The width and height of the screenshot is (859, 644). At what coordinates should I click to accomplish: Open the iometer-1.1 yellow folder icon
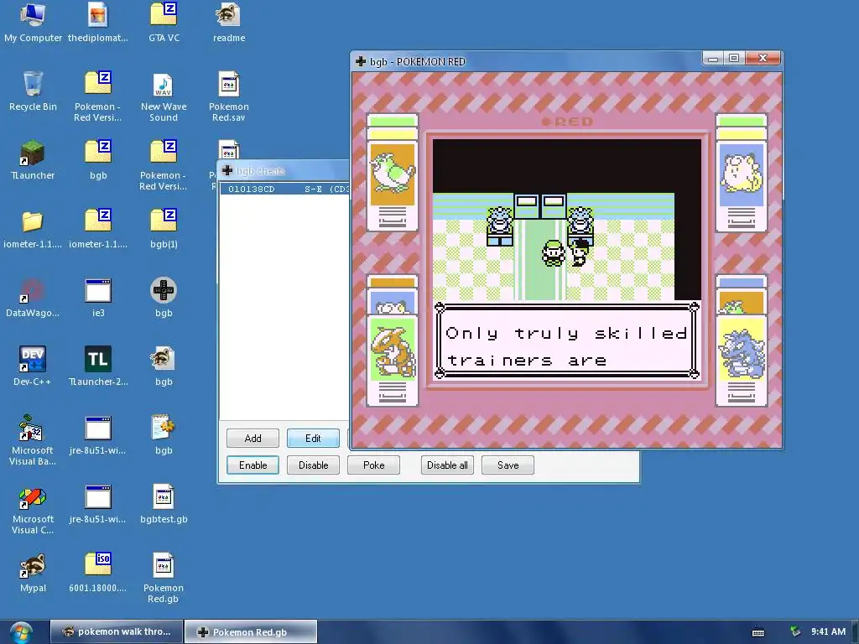pos(33,229)
